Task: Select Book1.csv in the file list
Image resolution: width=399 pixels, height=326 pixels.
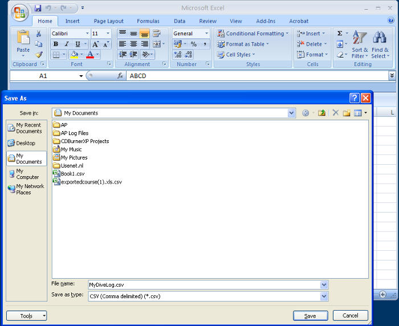Action: [x=72, y=174]
